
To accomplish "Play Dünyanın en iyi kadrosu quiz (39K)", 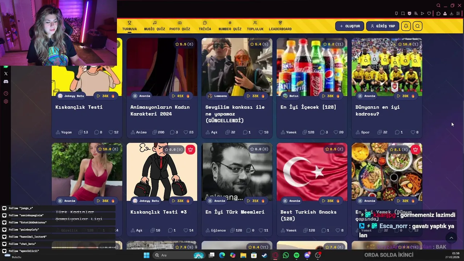I will pyautogui.click(x=405, y=96).
